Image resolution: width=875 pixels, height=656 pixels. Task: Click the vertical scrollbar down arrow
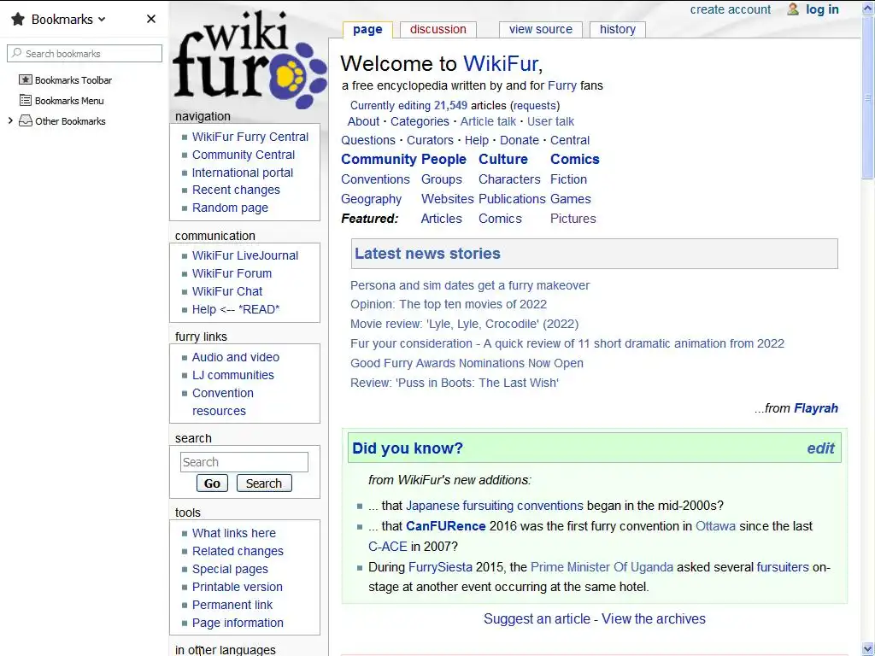coord(868,649)
